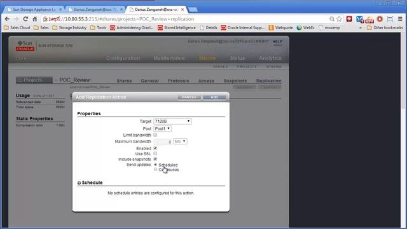Open the SCHEMA sub-navigation link
Viewport: 407px width, 229px height.
tap(273, 67)
